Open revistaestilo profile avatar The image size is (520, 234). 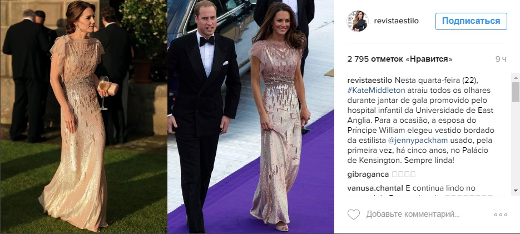[x=357, y=21]
